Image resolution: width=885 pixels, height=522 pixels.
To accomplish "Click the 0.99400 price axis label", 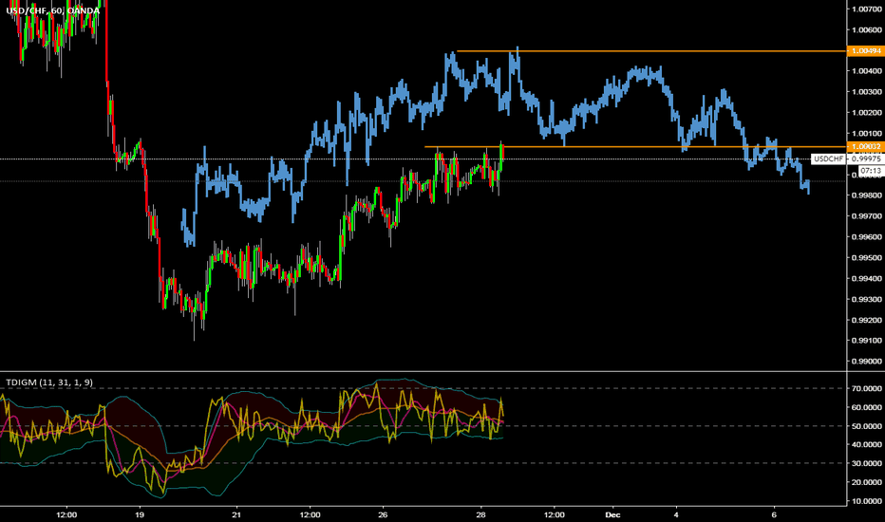I will point(867,279).
